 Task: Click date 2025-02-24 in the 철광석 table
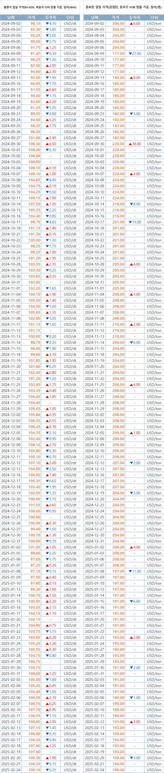pos(11,770)
